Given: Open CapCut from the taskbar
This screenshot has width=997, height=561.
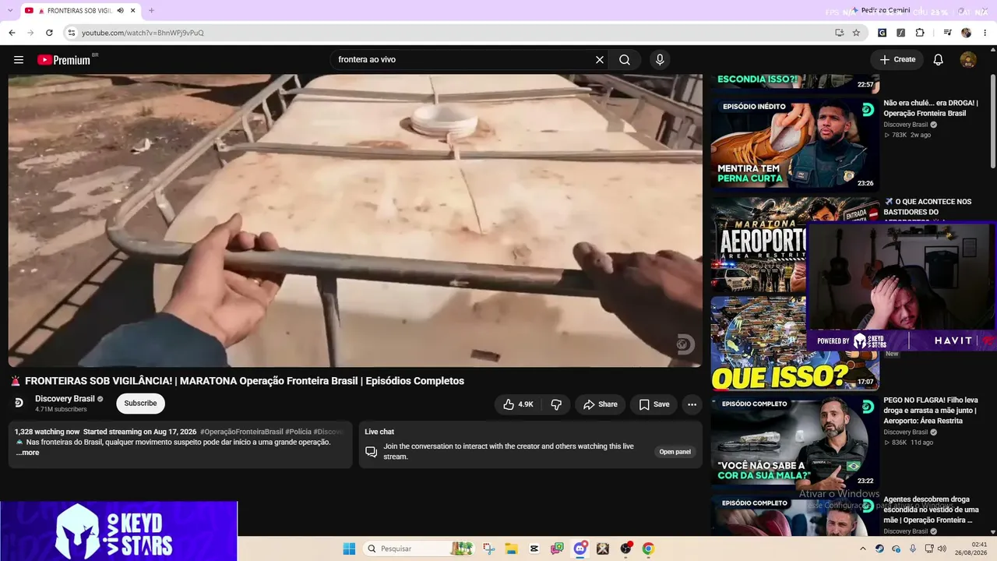Looking at the screenshot, I should click(x=534, y=549).
